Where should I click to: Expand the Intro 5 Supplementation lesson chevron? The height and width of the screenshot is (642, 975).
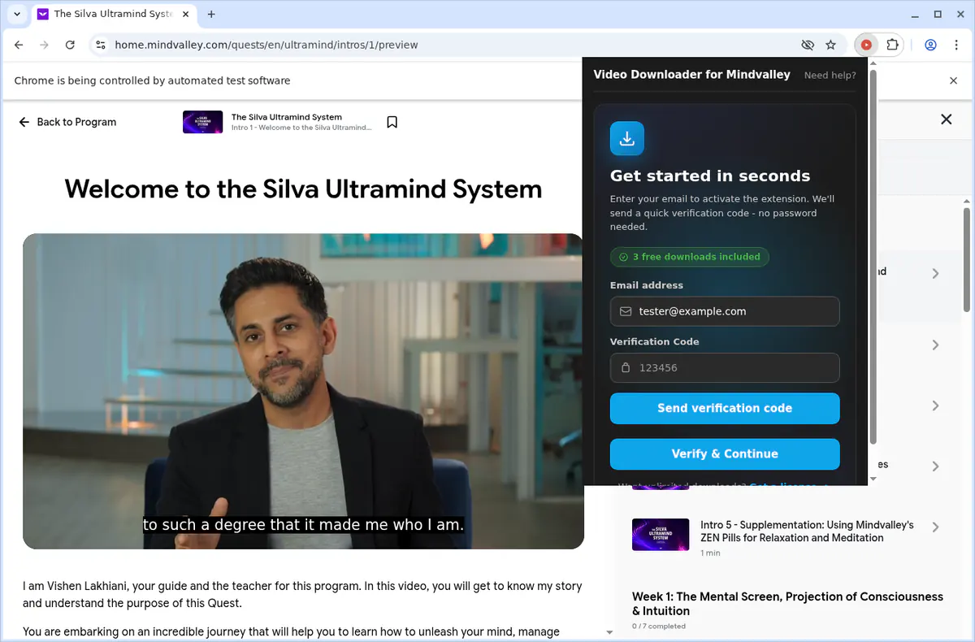935,527
